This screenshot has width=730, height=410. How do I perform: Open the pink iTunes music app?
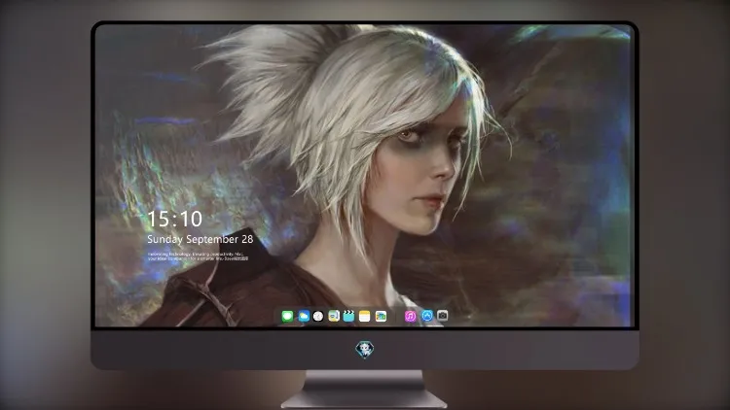point(410,317)
